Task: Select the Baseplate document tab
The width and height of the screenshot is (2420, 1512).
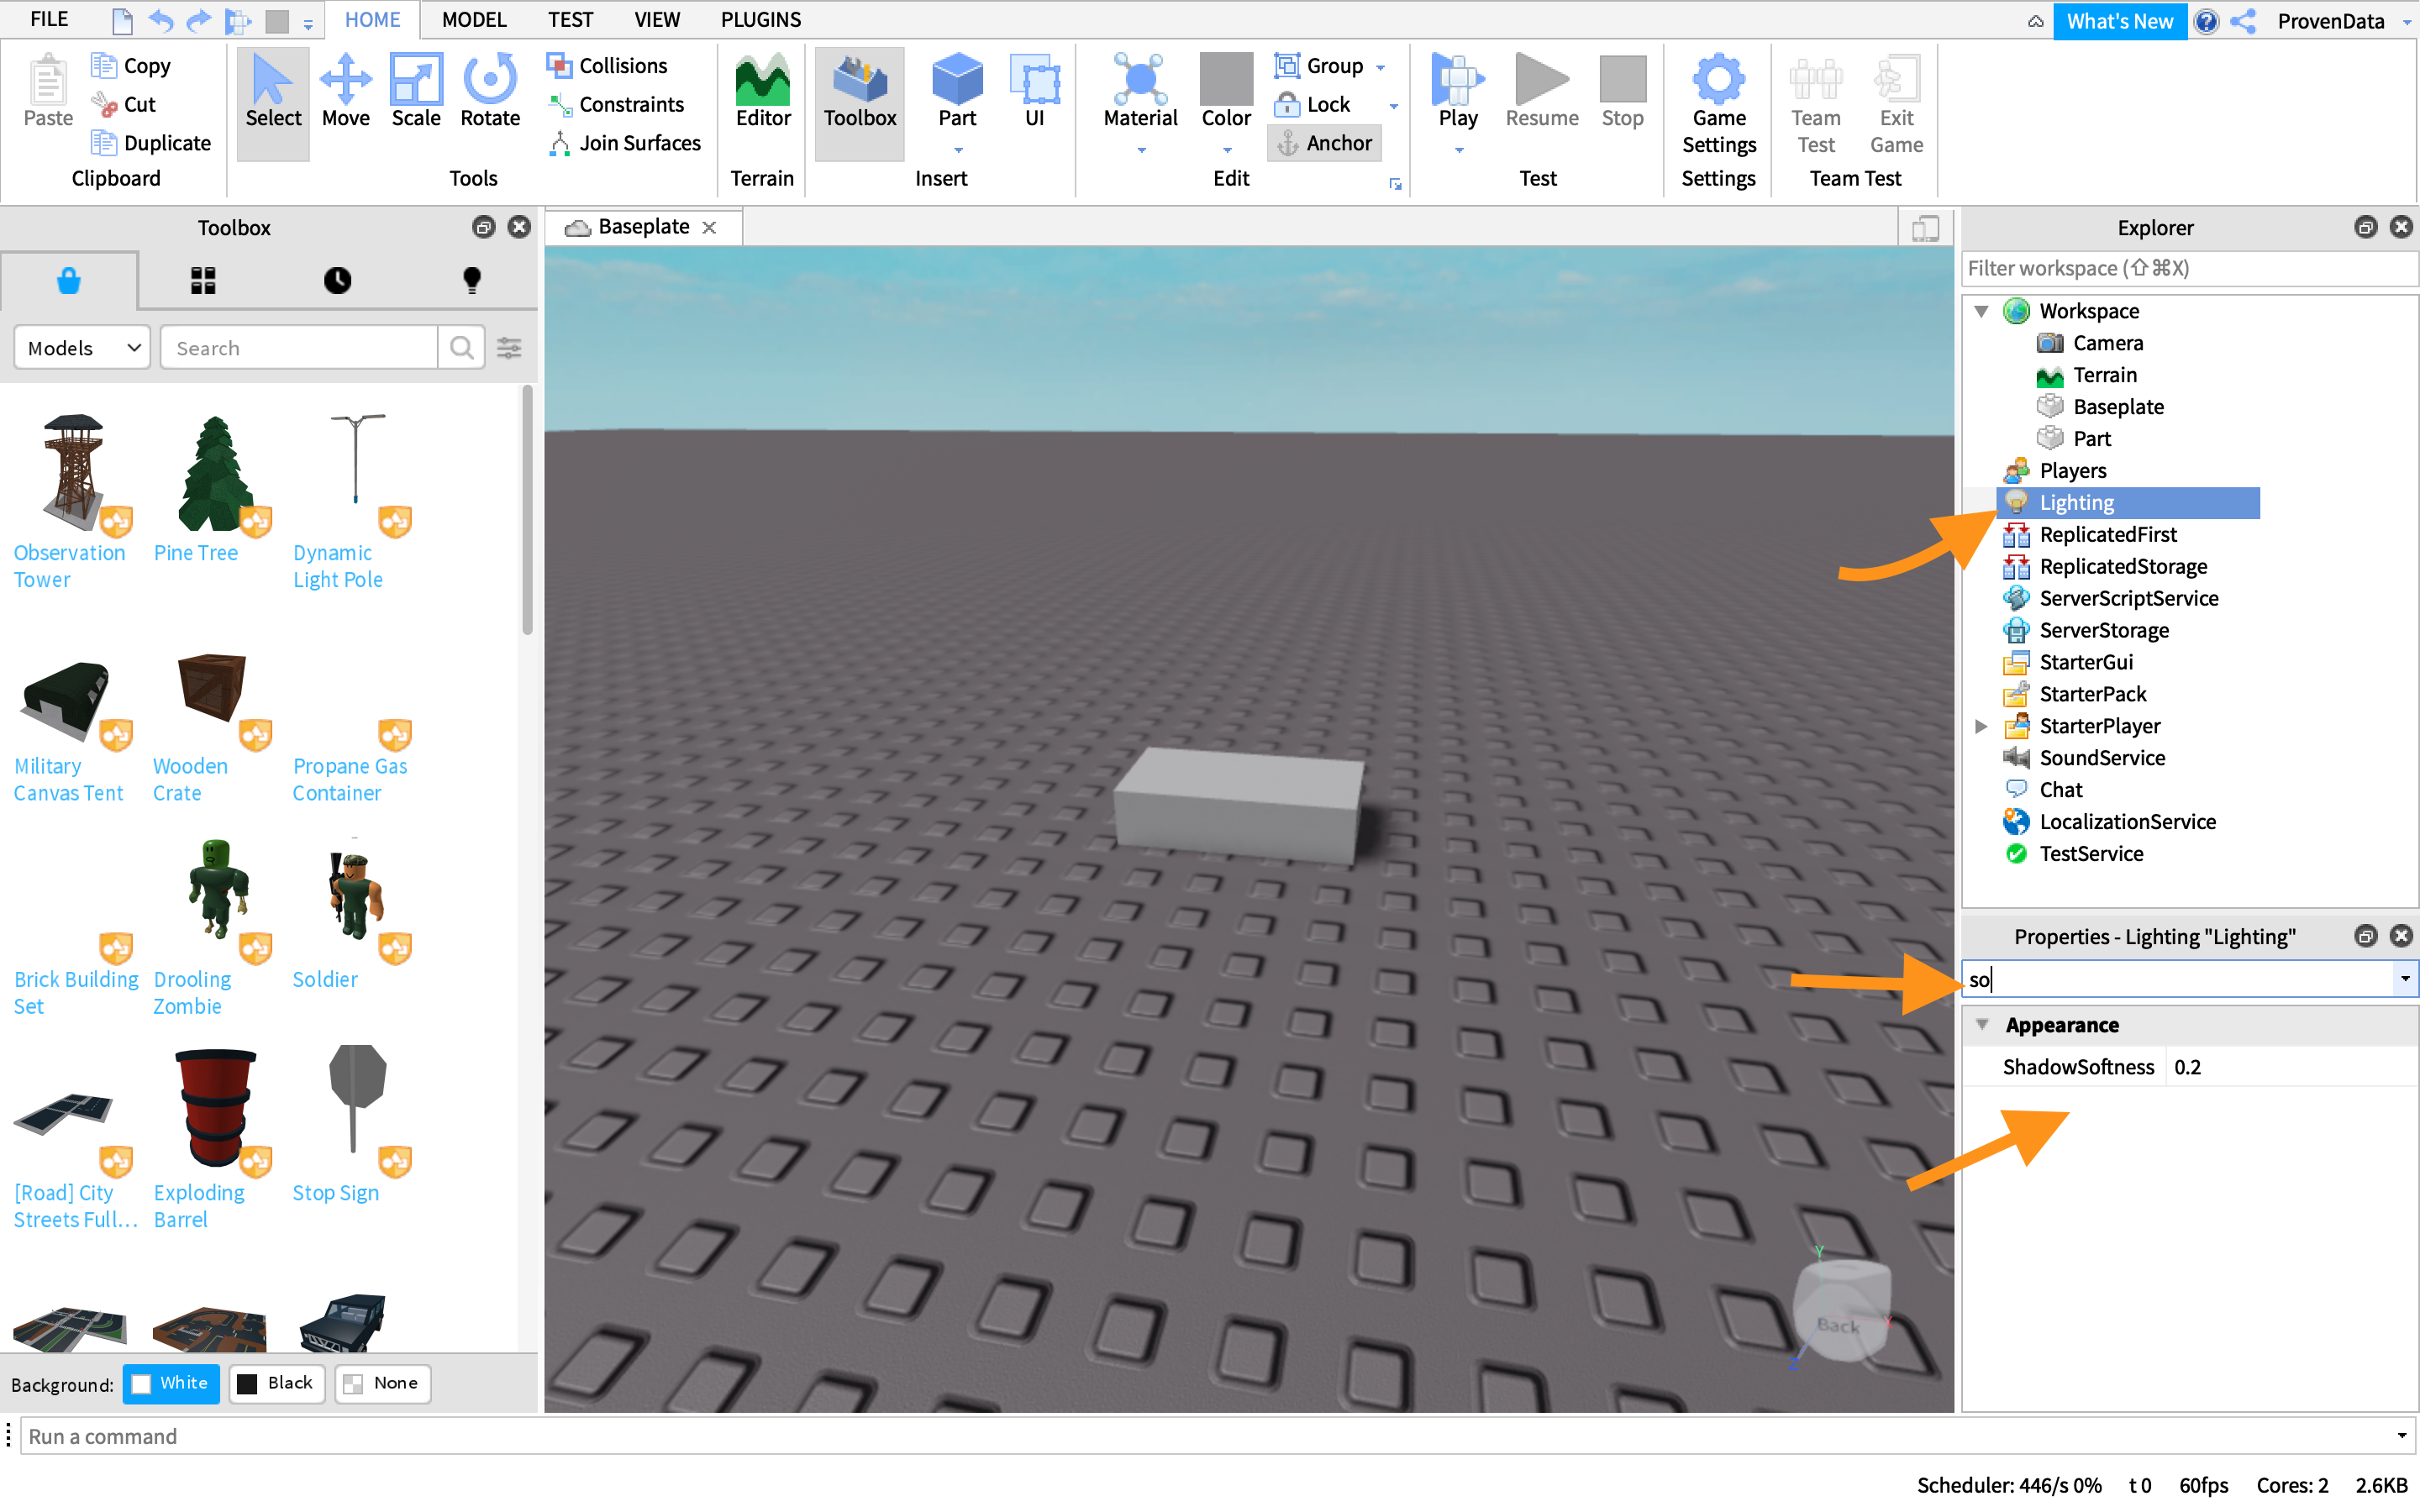Action: [642, 227]
